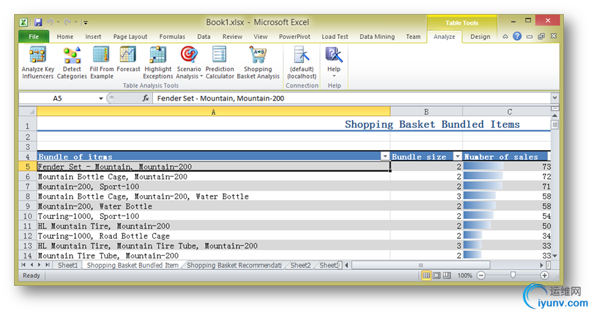Click the Excel application icon
Viewport: 592px width, 314px height.
23,23
